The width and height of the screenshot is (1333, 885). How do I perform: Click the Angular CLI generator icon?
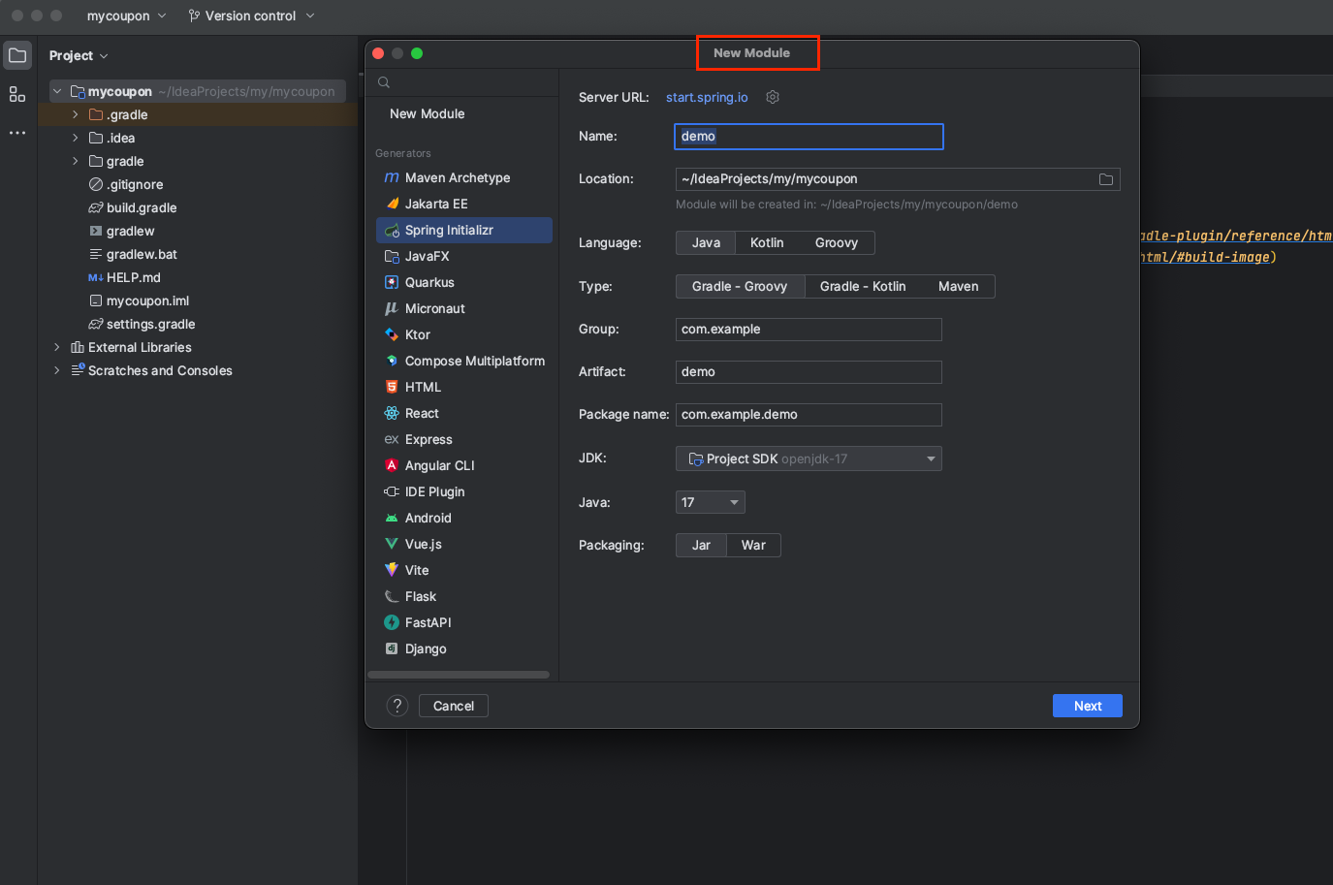pyautogui.click(x=392, y=465)
